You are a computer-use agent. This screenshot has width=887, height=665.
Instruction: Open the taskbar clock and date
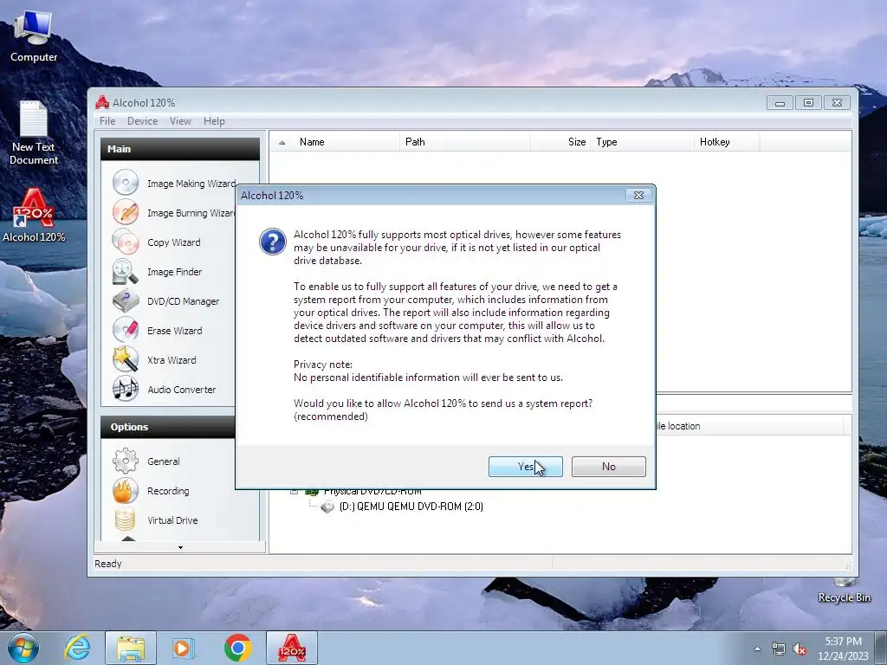click(843, 649)
